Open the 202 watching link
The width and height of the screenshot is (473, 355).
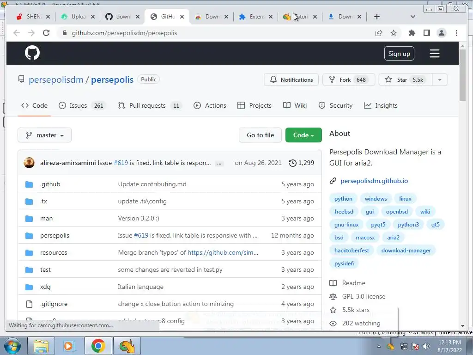click(361, 323)
